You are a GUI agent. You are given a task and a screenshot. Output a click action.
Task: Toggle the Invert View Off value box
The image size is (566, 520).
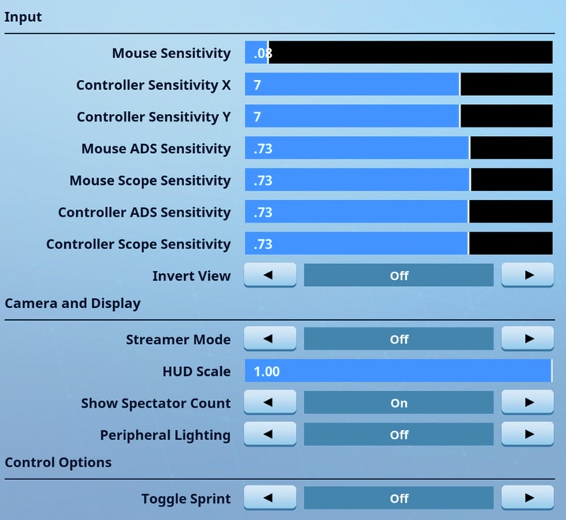[x=398, y=275]
